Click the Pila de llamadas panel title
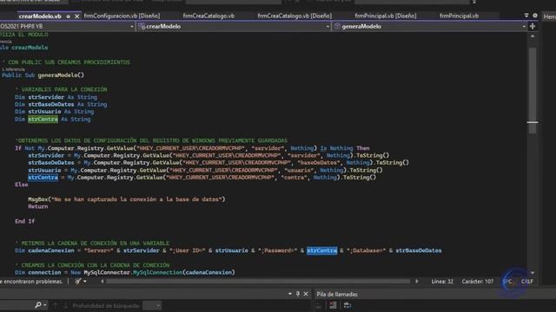The height and width of the screenshot is (312, 556). 337,295
